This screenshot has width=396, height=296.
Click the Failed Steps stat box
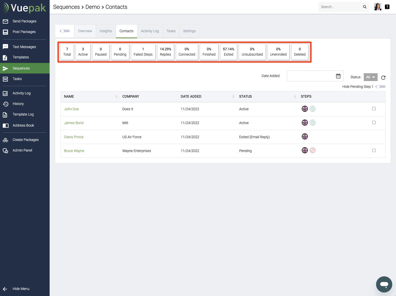(143, 52)
